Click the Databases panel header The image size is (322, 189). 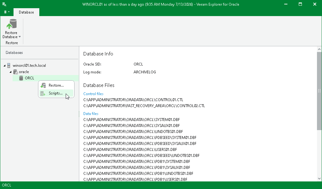[x=14, y=53]
